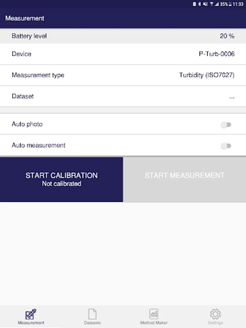Tap the Battery level row
Screen dimensions: 246x328
tap(123, 36)
